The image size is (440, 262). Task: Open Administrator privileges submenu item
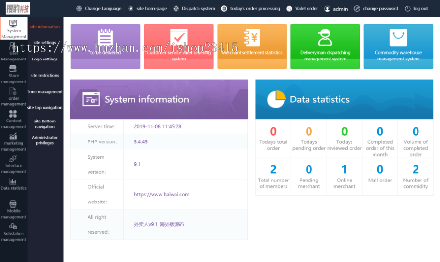(45, 141)
